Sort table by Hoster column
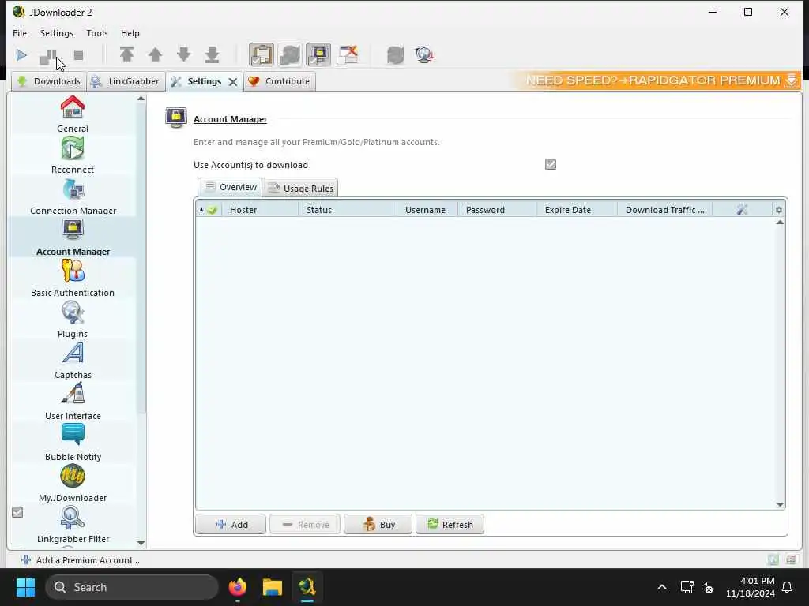Screen dimensions: 809x606 click(x=260, y=210)
